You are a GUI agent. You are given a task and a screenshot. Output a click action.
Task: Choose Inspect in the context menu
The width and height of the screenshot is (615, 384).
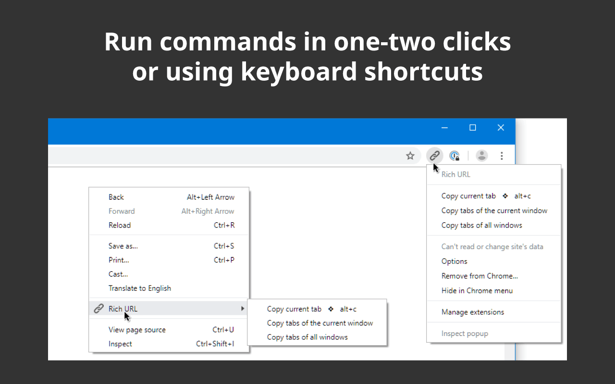169,344
